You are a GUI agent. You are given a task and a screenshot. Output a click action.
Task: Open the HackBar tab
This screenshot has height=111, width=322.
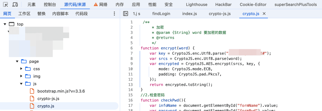[x=224, y=5]
